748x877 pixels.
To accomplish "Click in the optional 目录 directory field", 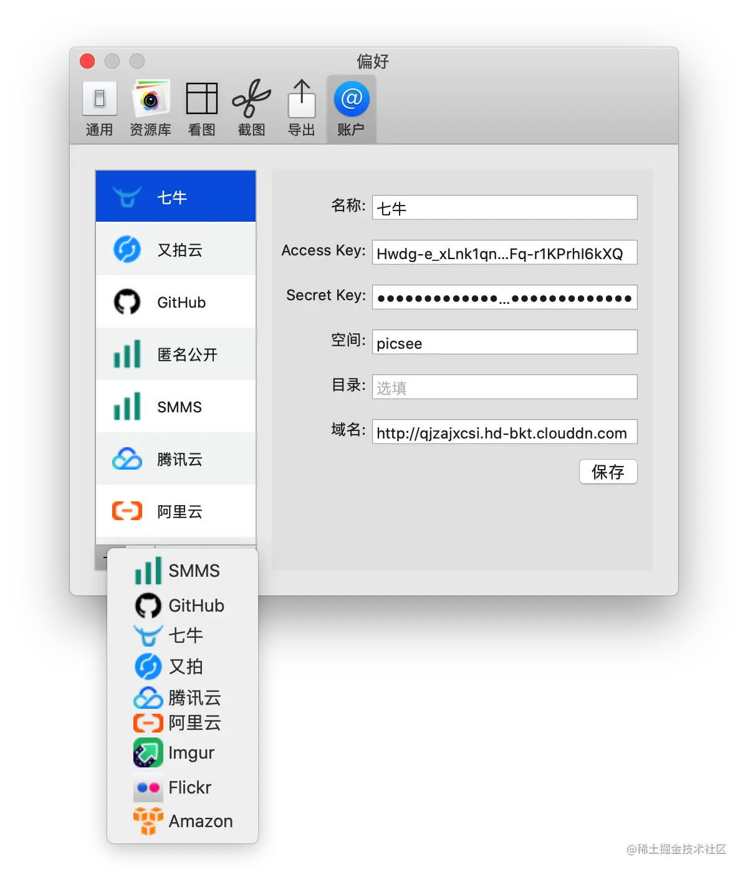I will point(505,387).
